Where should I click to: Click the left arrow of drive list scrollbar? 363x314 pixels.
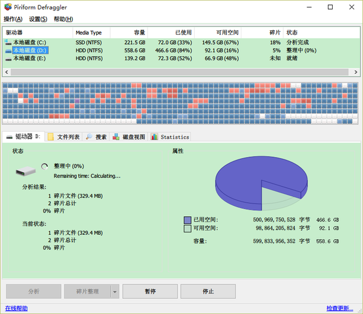(7, 72)
